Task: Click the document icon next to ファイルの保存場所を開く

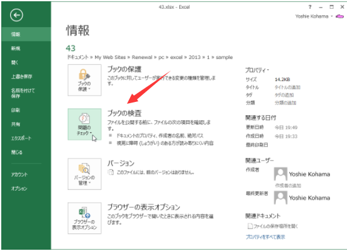Action: pyautogui.click(x=250, y=226)
